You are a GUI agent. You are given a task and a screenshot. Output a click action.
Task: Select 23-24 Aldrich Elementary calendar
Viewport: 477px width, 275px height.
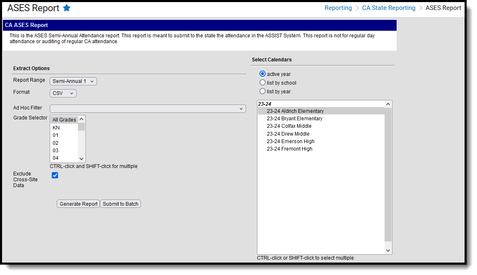[x=321, y=111]
